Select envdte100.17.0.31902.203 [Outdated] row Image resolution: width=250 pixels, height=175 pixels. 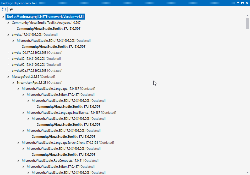37,52
